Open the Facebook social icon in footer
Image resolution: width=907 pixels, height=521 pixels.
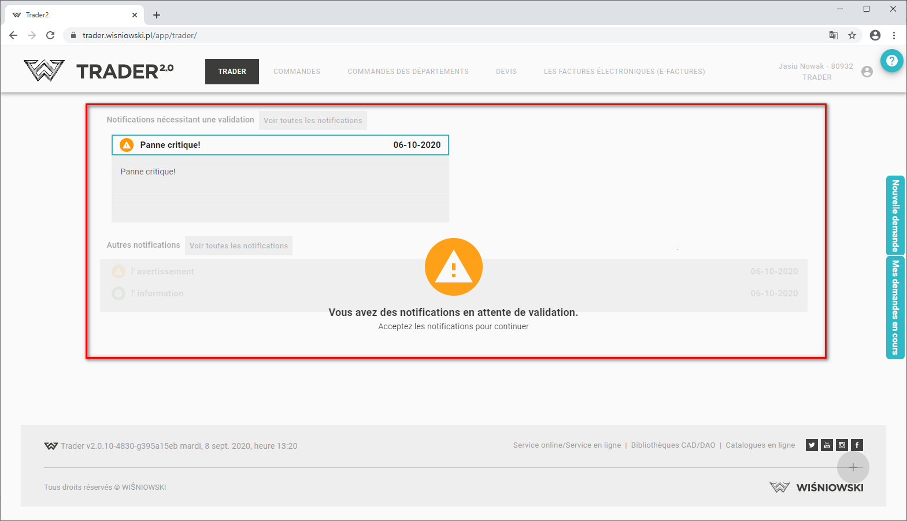tap(857, 445)
